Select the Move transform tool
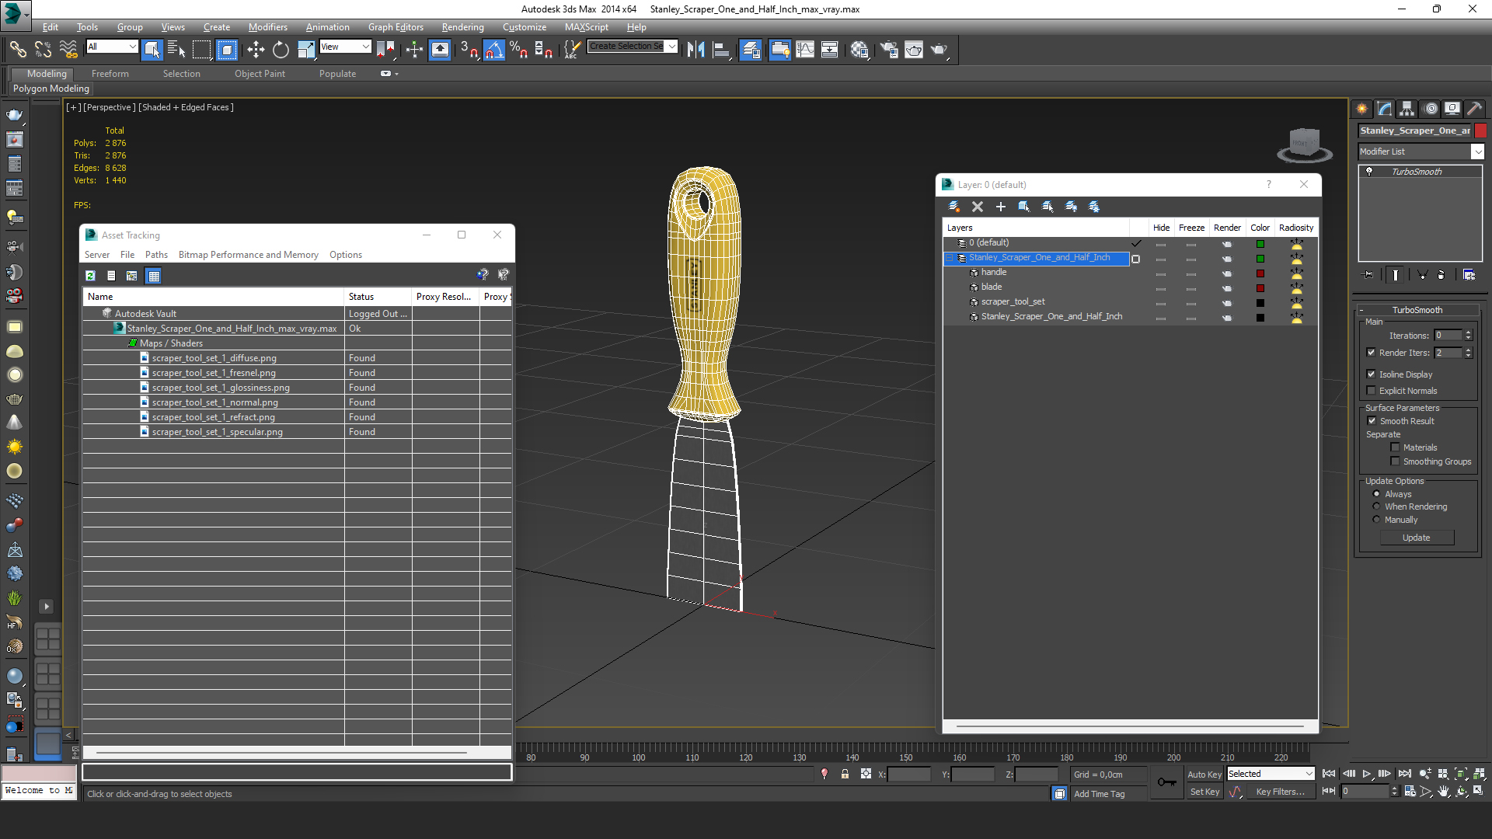The image size is (1492, 839). pyautogui.click(x=256, y=50)
